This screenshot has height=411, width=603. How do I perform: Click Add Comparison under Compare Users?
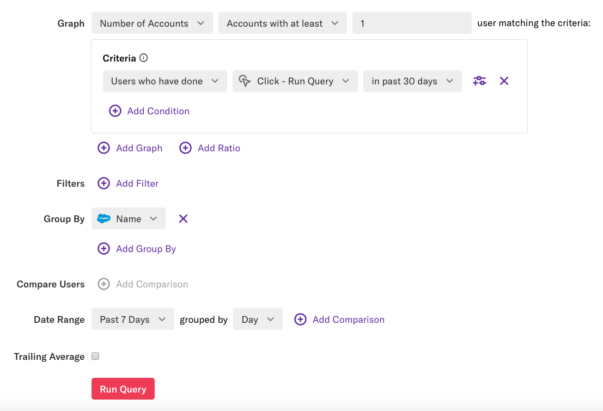(x=152, y=284)
